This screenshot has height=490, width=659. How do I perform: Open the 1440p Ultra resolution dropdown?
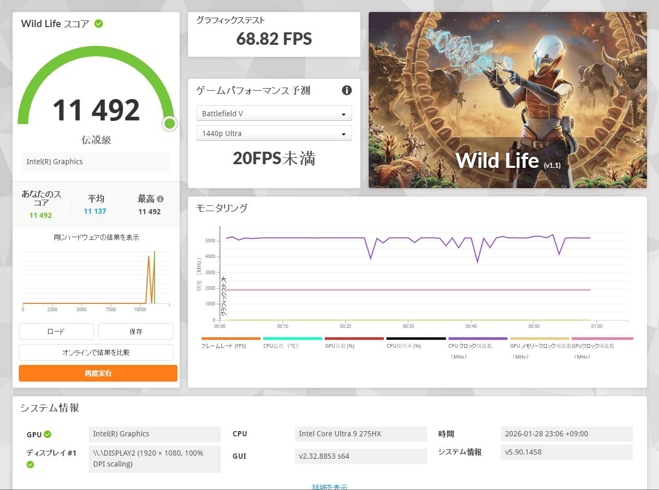coord(274,133)
